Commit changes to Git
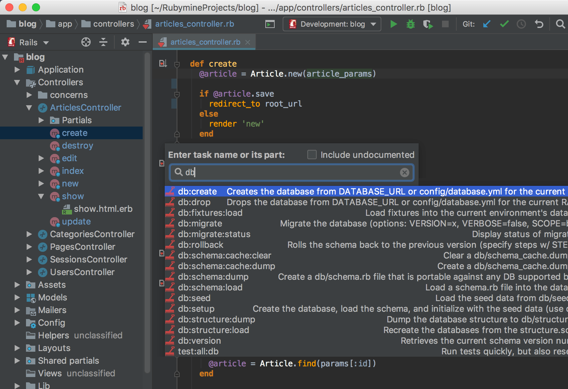 pyautogui.click(x=504, y=24)
